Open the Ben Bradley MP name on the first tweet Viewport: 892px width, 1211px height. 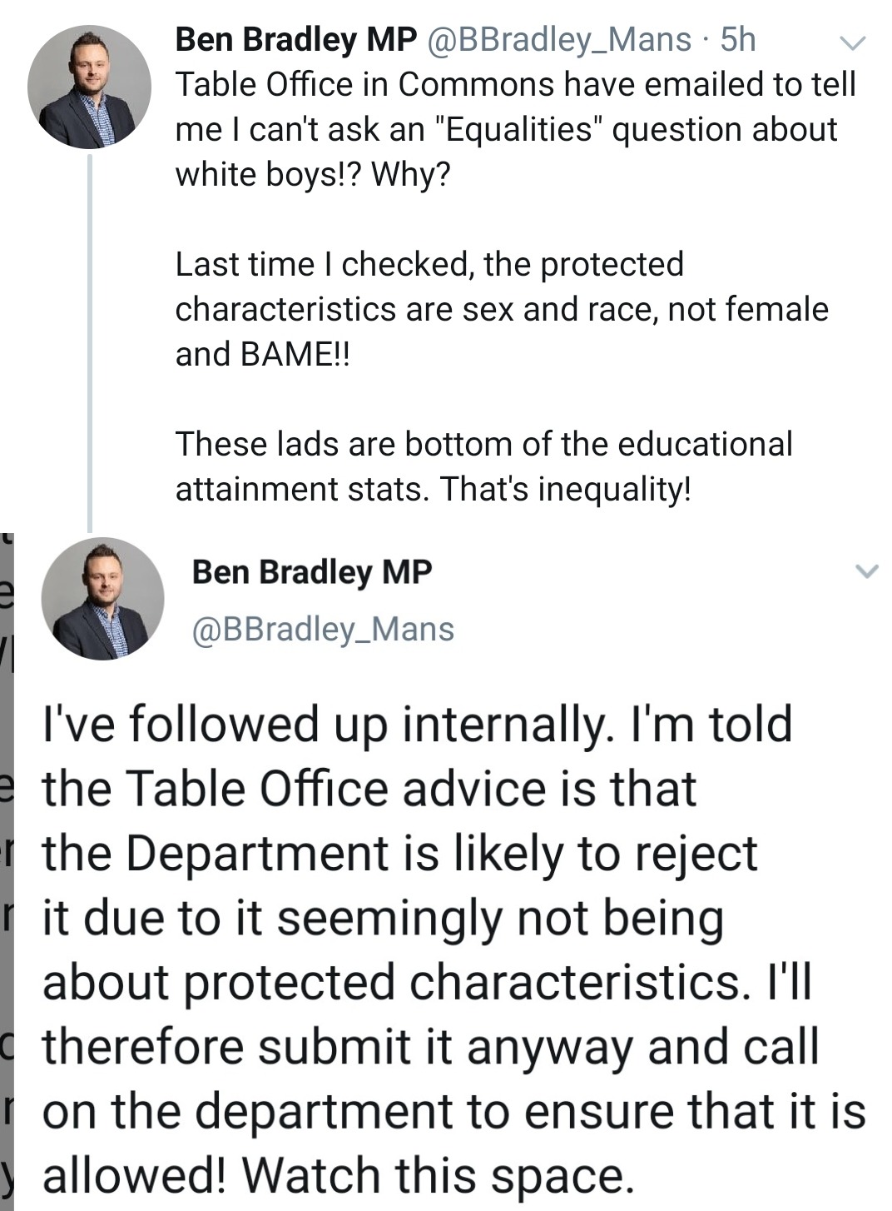[x=296, y=39]
